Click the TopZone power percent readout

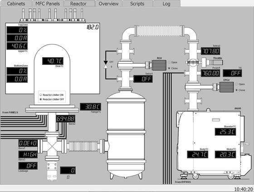pos(17,30)
